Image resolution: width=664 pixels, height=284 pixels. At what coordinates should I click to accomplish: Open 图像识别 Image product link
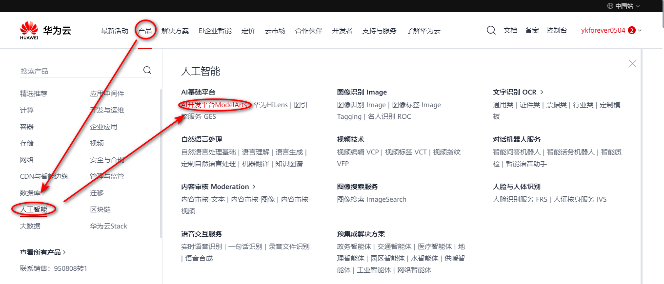point(362,105)
